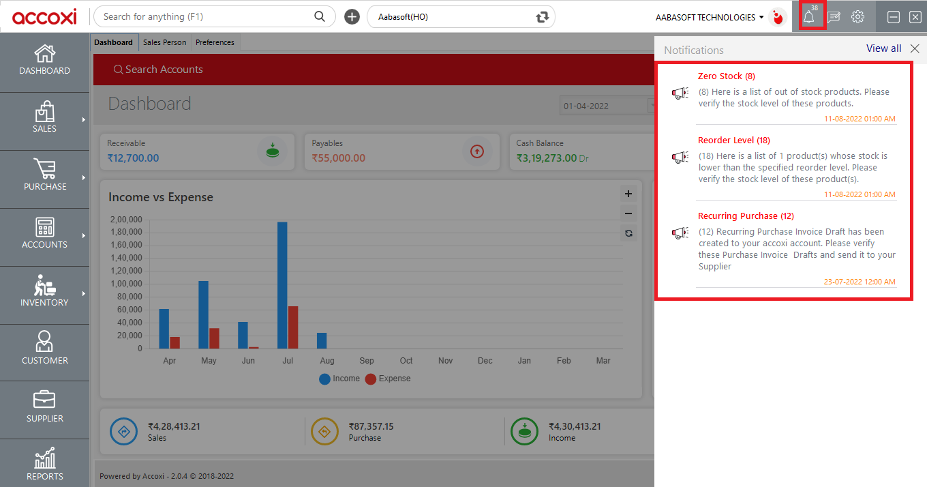Zoom in the chart with plus
Viewport: 927px width, 487px height.
628,194
